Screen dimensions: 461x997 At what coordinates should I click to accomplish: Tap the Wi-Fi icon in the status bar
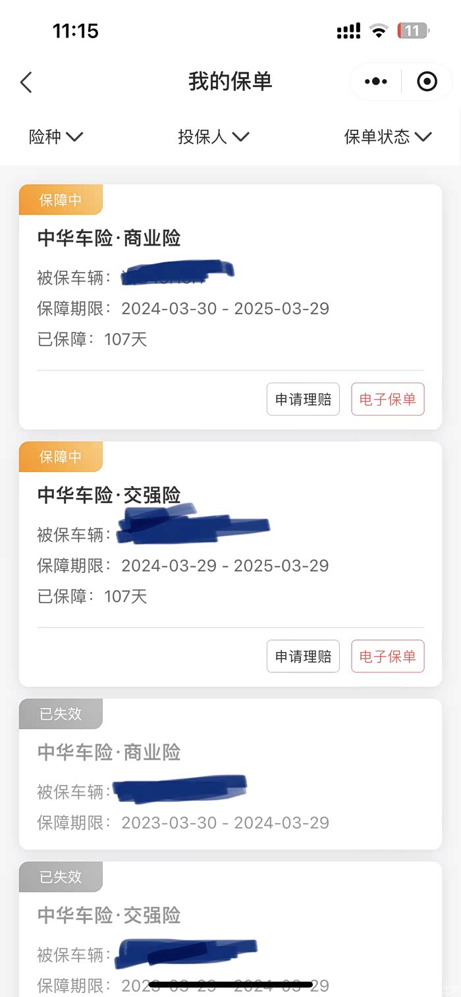379,30
